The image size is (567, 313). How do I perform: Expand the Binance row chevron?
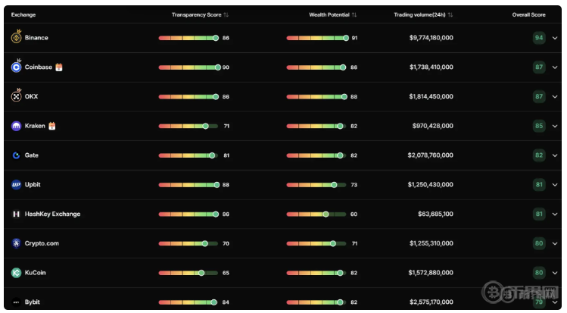pyautogui.click(x=555, y=38)
